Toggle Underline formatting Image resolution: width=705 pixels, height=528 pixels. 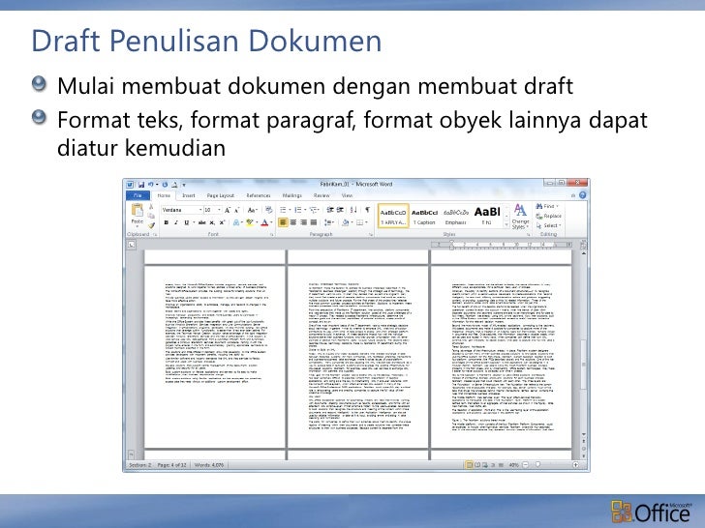coord(186,222)
